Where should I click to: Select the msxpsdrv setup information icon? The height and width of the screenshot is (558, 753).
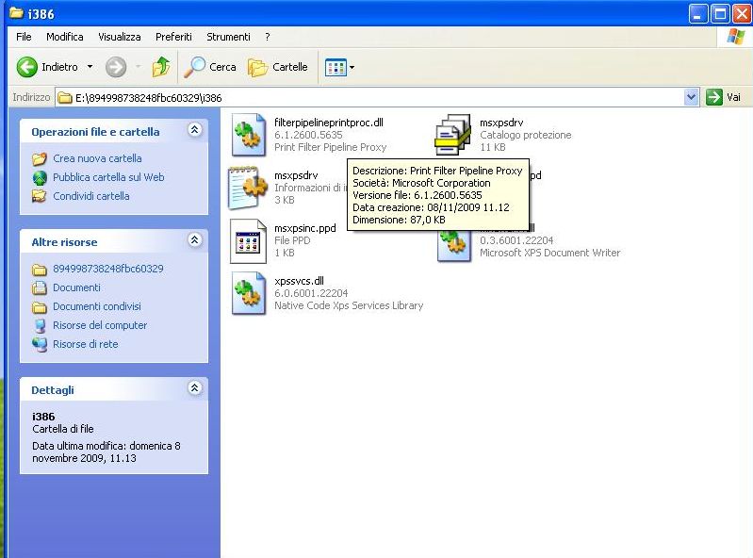tap(248, 188)
